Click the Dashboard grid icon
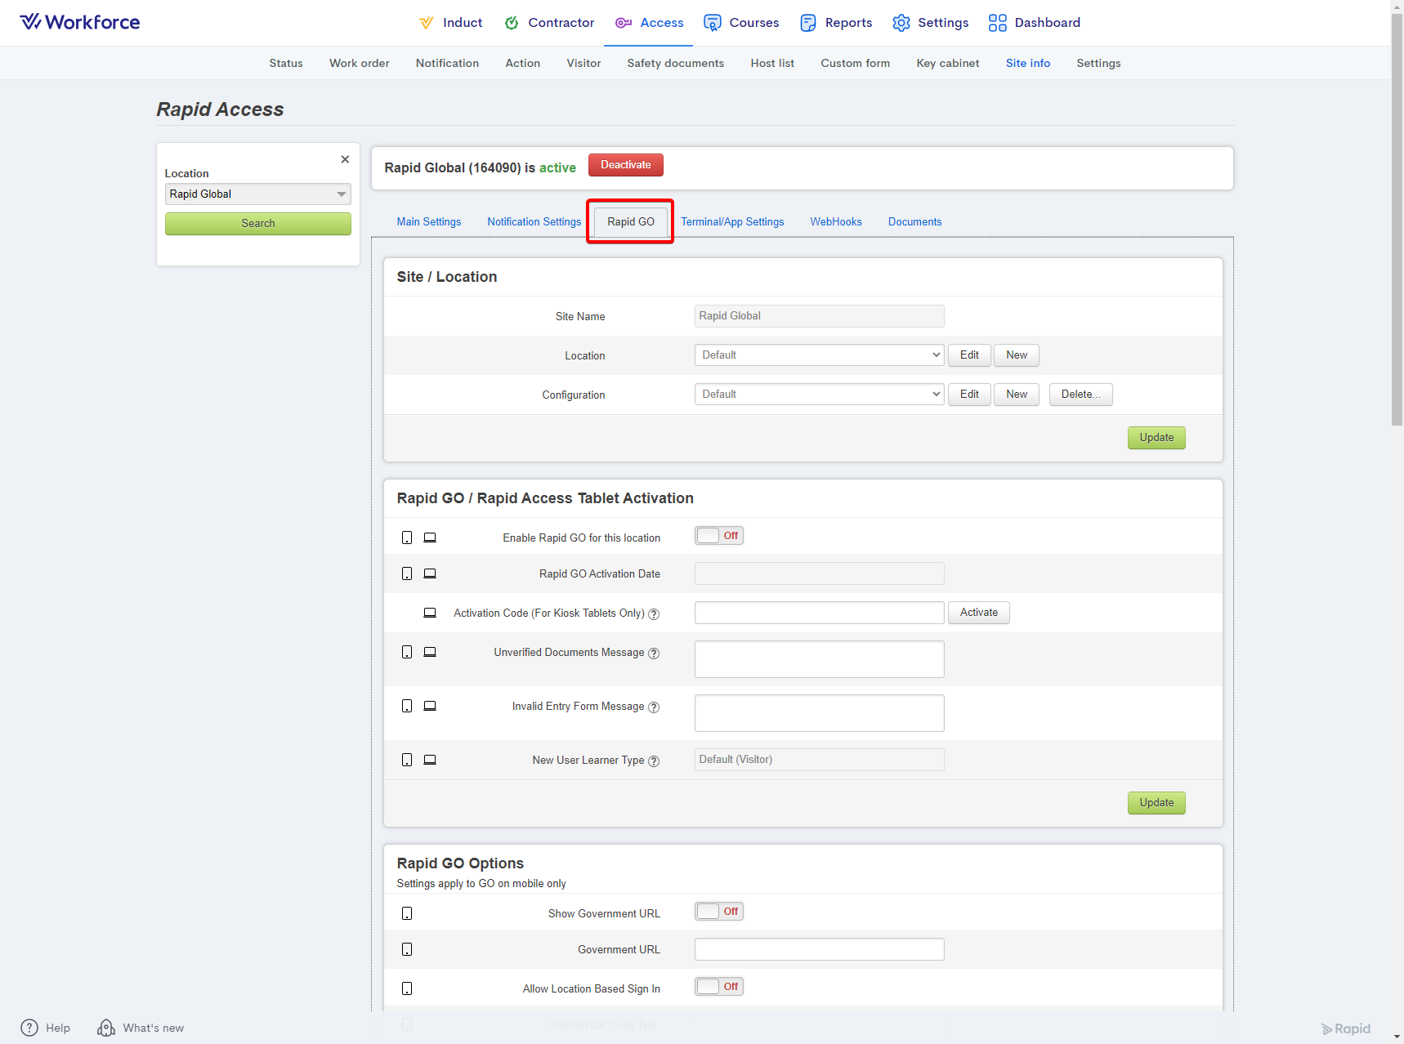Screen dimensions: 1404x1044 click(x=998, y=23)
